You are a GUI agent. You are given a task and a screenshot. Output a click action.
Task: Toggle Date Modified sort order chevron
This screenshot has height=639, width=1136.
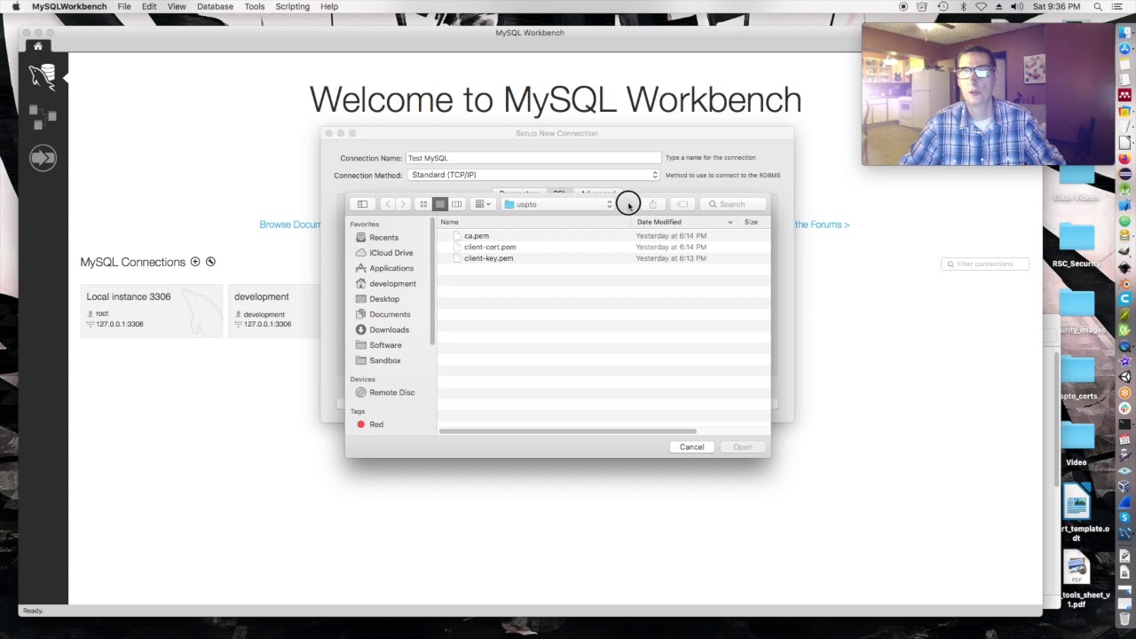point(730,222)
